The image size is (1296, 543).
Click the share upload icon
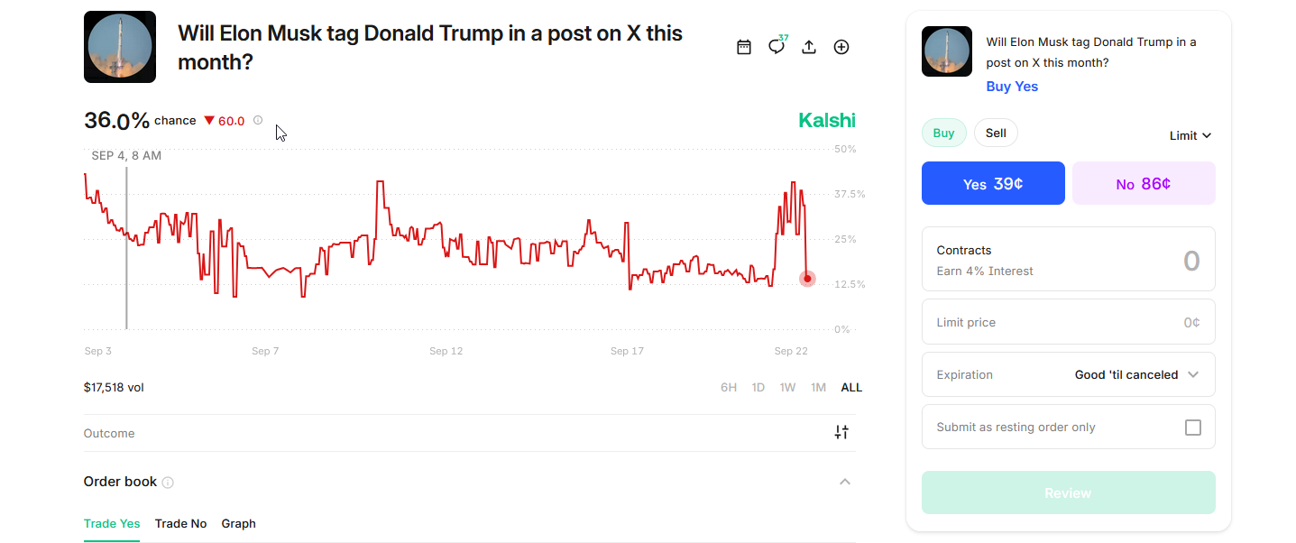[809, 47]
